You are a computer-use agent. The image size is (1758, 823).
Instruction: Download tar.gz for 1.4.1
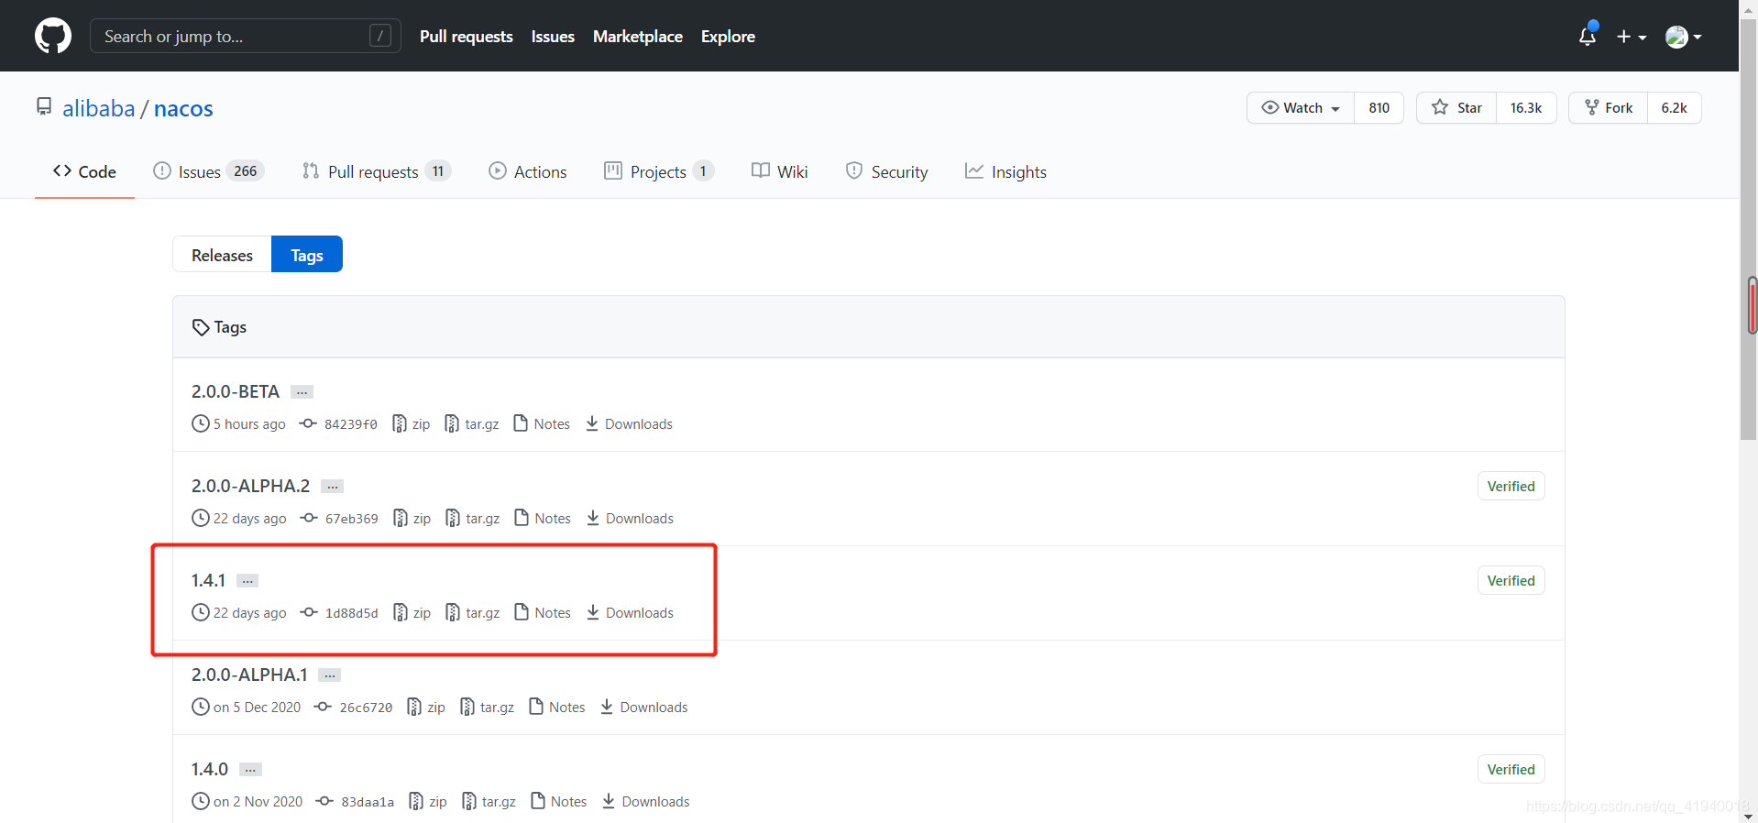pyautogui.click(x=473, y=612)
